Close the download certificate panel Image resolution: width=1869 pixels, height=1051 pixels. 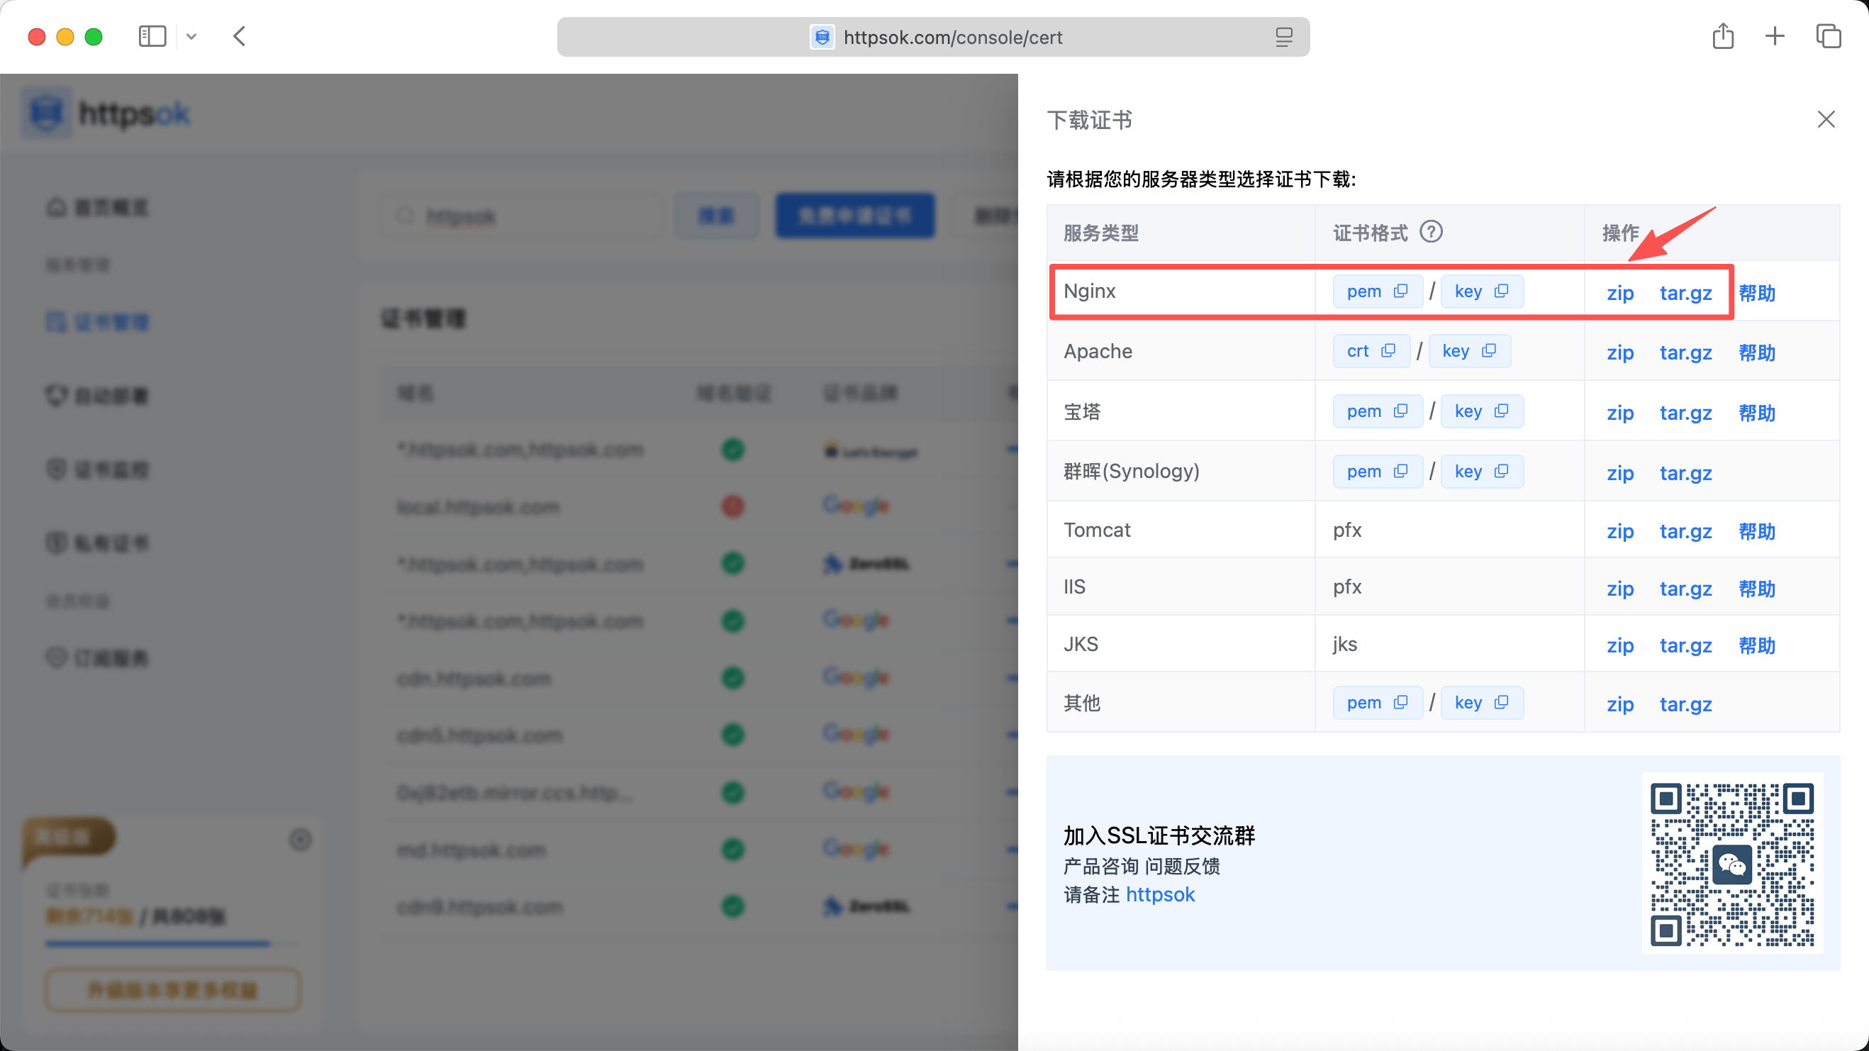[1826, 119]
